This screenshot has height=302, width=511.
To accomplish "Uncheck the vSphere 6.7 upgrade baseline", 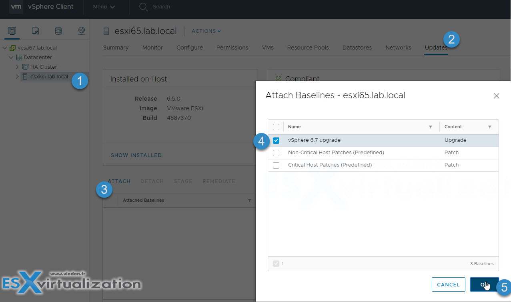I will [x=276, y=141].
